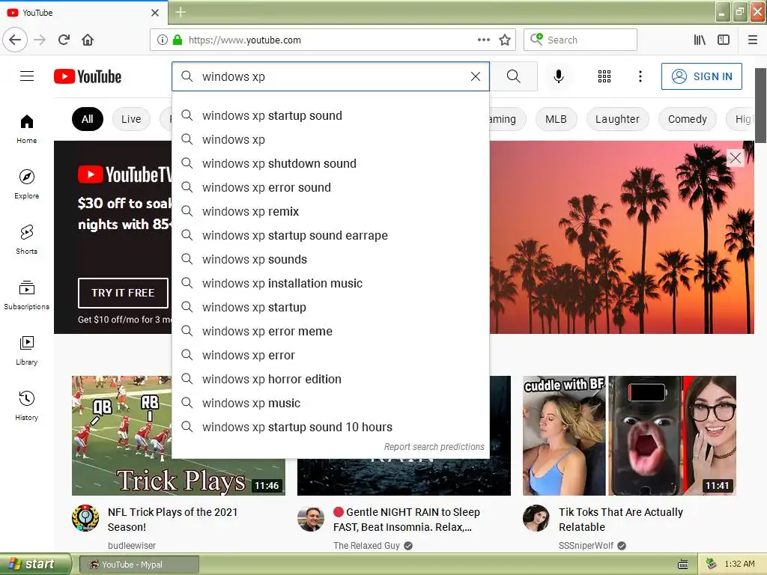Screen dimensions: 767x575
Task: Open the browser hamburger menu
Action: click(753, 40)
